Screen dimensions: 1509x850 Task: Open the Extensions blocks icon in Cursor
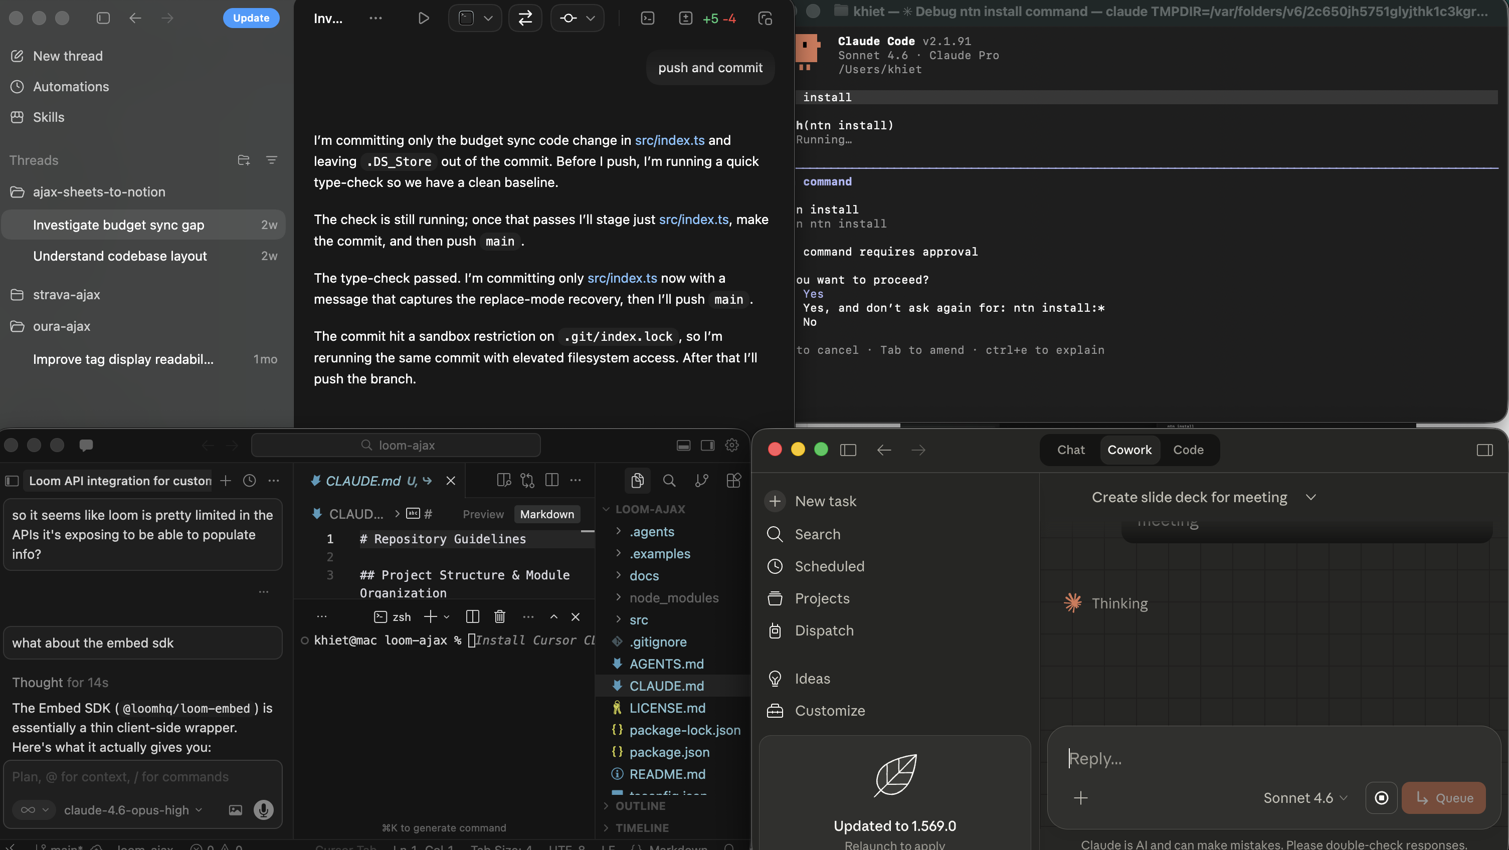coord(733,480)
